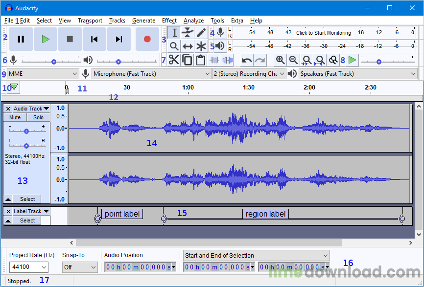424x287 pixels.
Task: Select the Envelope tool
Action: pos(188,33)
